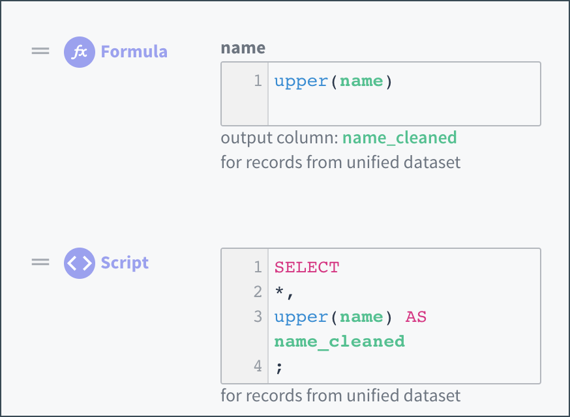Select the name_cleaned output column link
Image resolution: width=570 pixels, height=417 pixels.
tap(399, 137)
